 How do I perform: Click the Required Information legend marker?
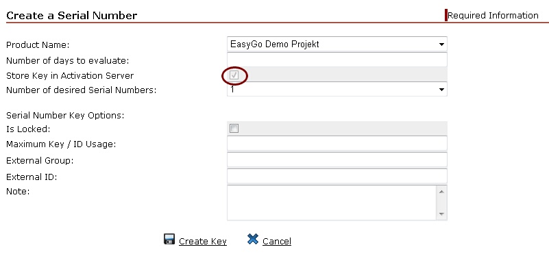pos(446,15)
